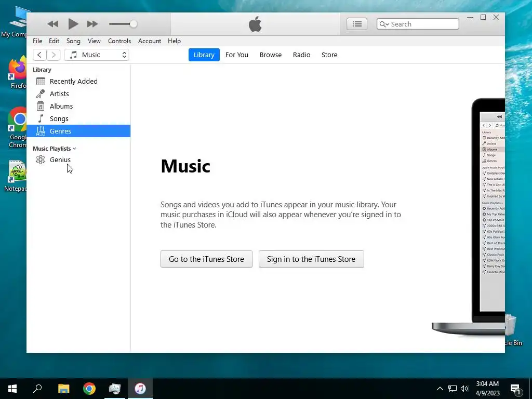
Task: Open the Controls menu
Action: pos(119,41)
